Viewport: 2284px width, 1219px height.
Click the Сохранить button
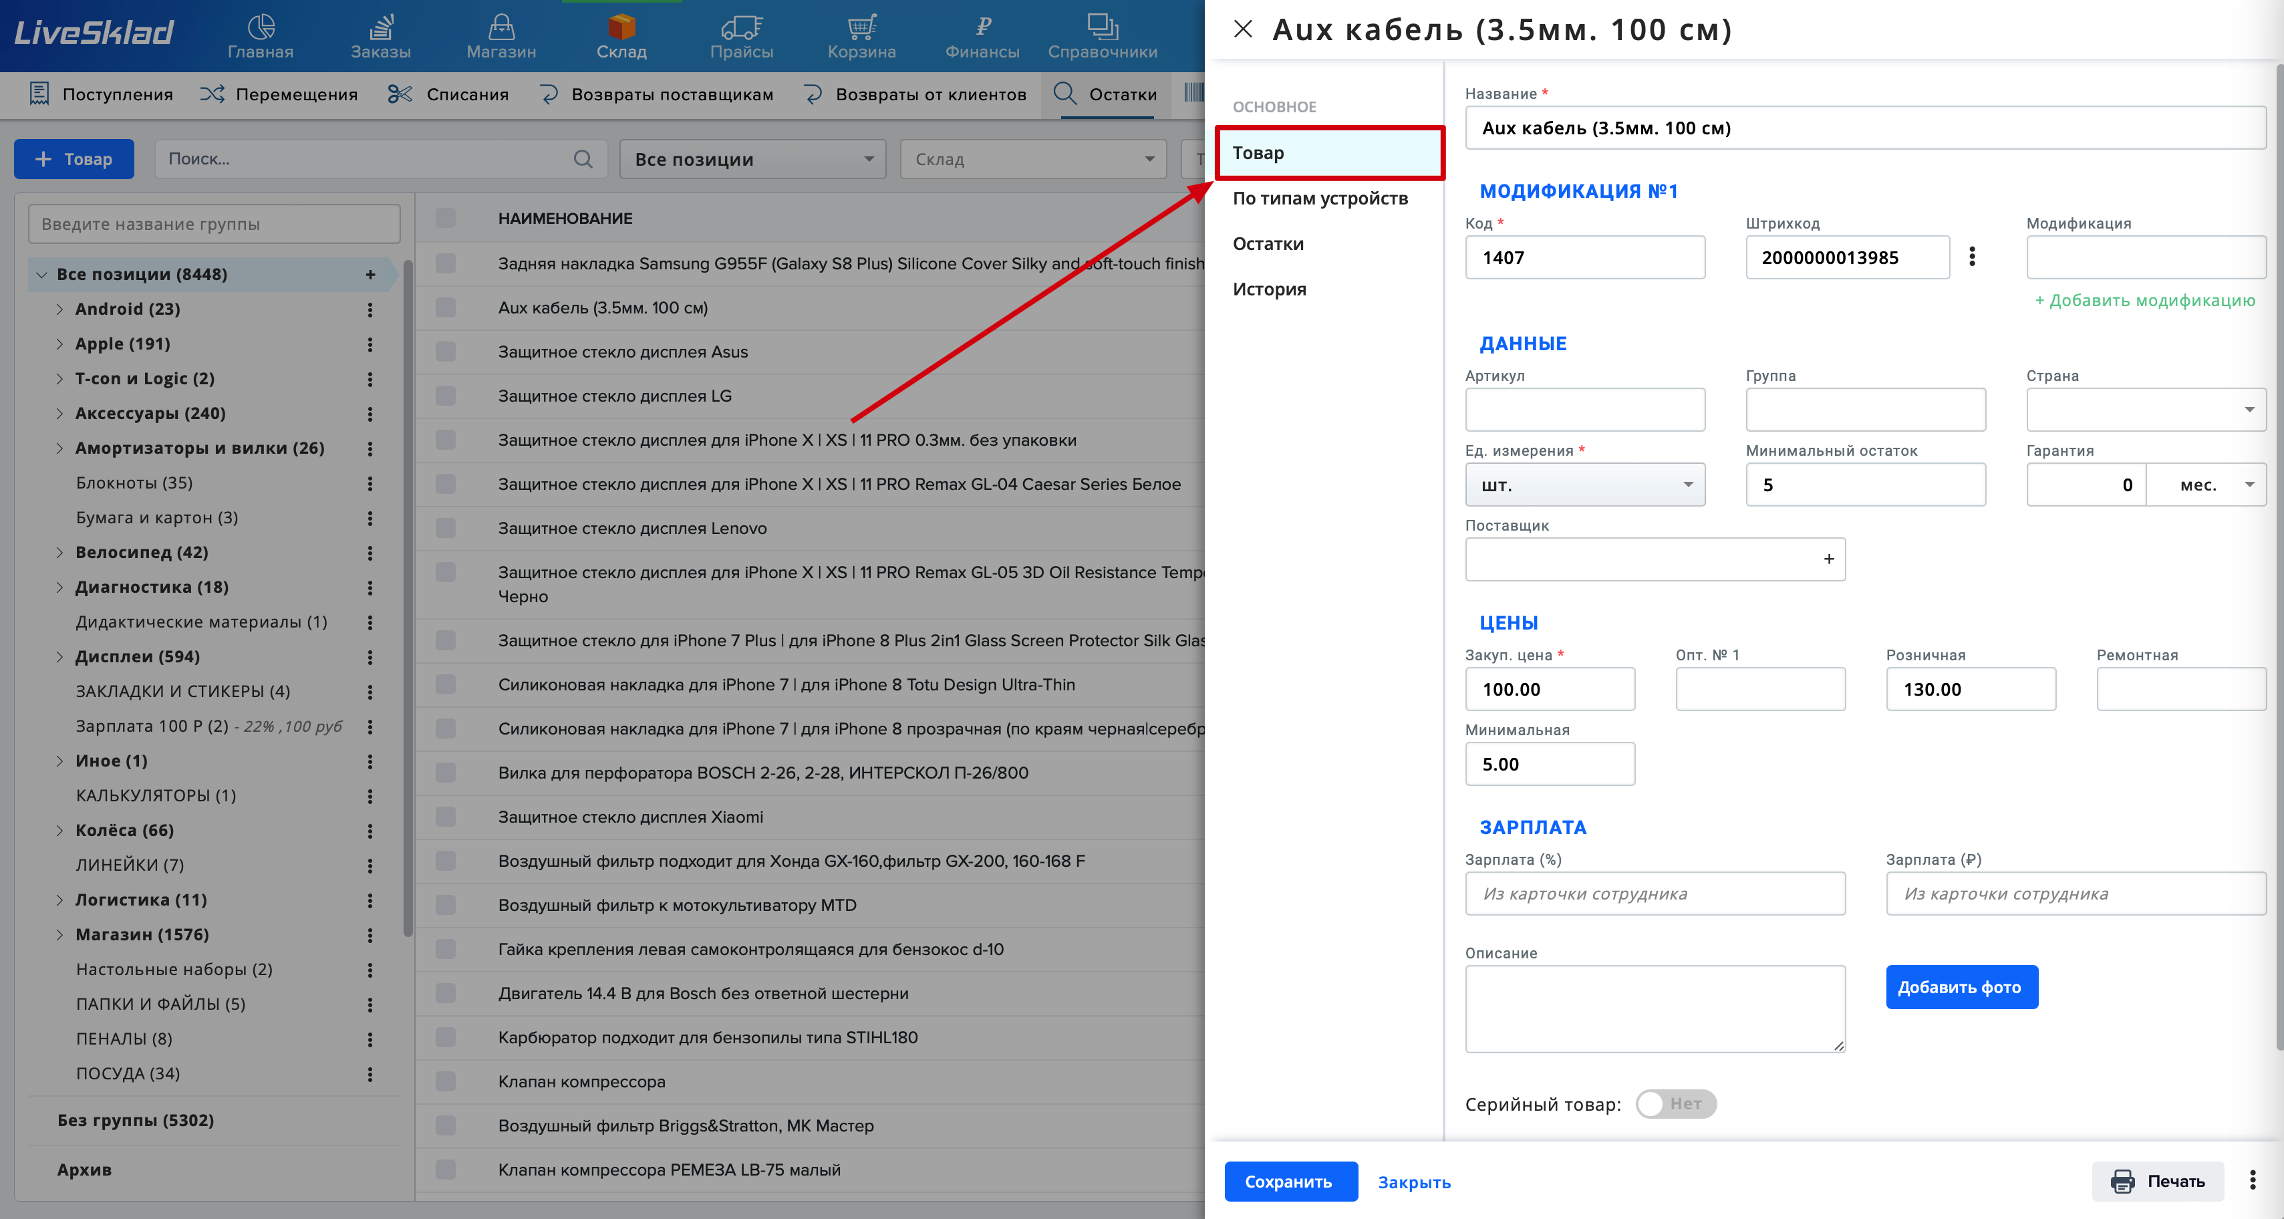tap(1290, 1181)
